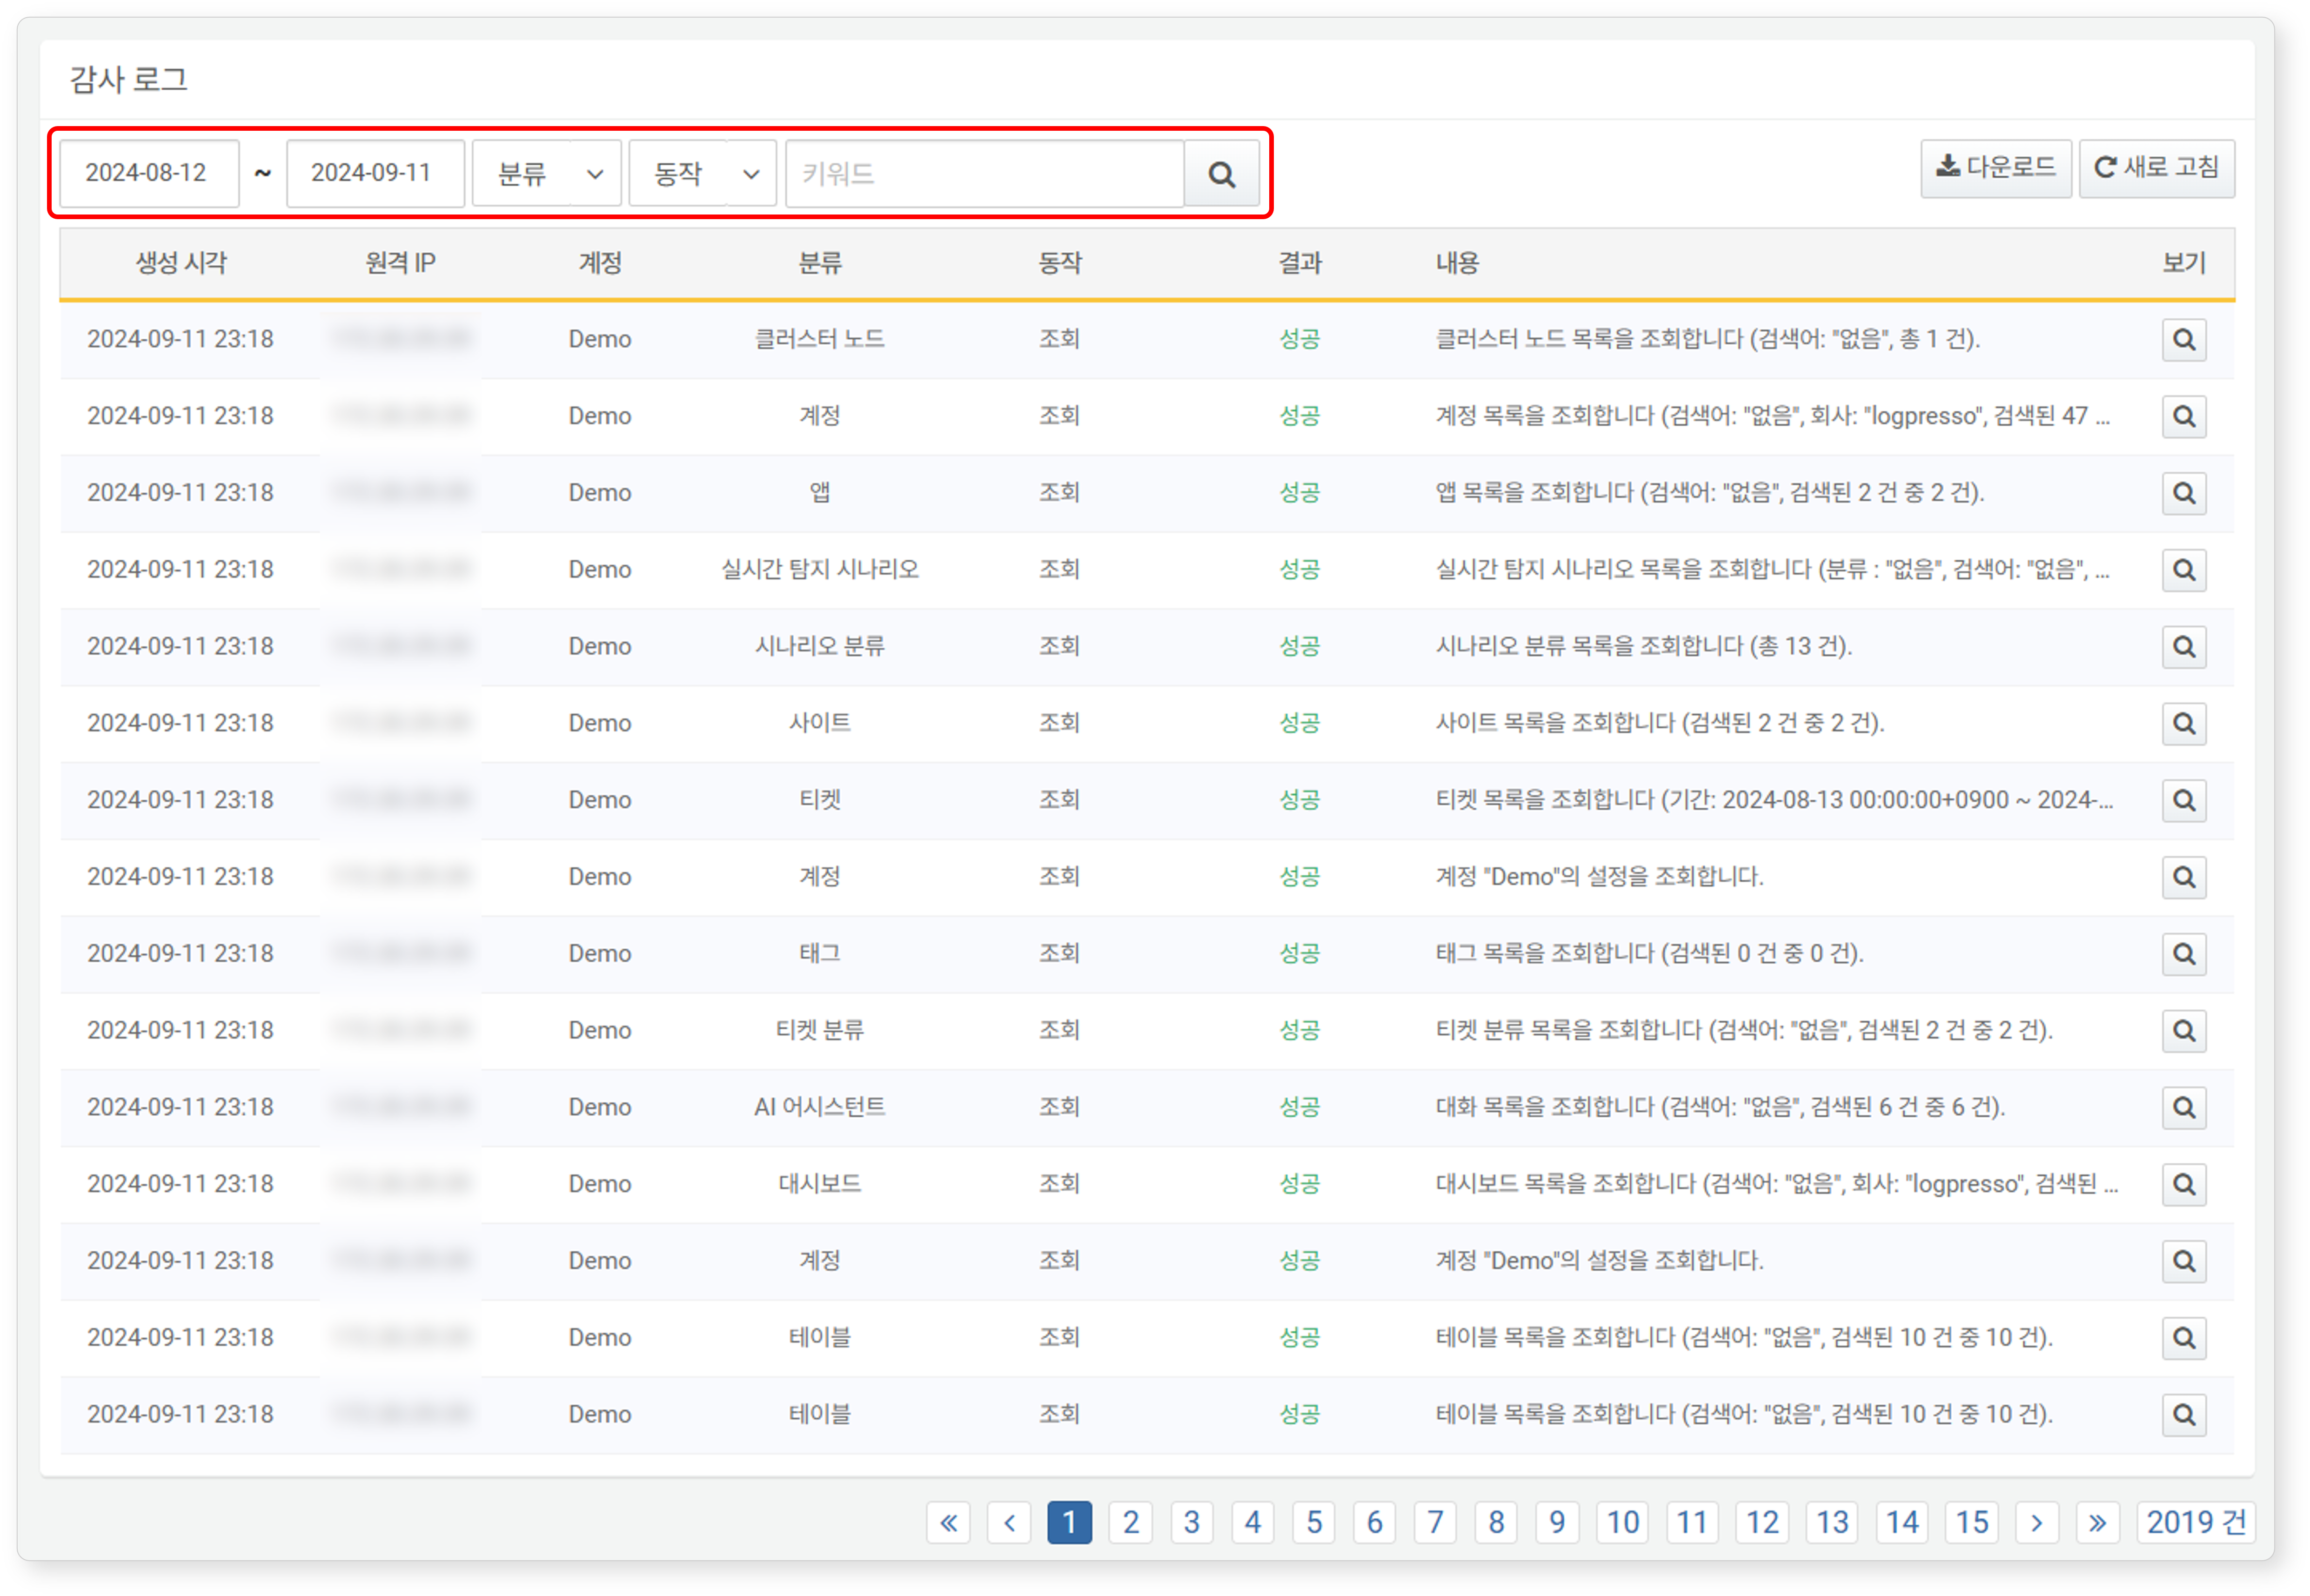Go to page 5
Image resolution: width=2310 pixels, height=1596 pixels.
point(1314,1522)
